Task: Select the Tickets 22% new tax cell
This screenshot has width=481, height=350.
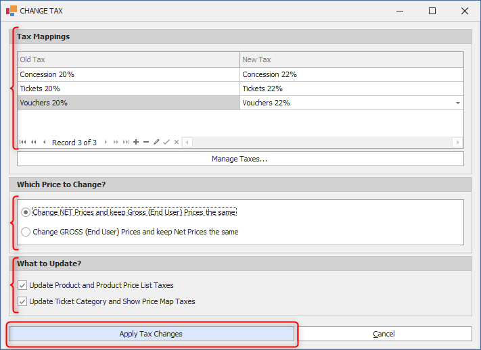Action: point(352,89)
